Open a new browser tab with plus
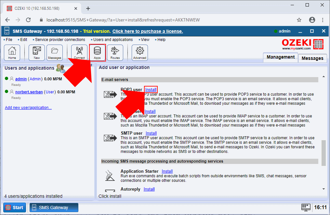The width and height of the screenshot is (330, 215). (88, 8)
